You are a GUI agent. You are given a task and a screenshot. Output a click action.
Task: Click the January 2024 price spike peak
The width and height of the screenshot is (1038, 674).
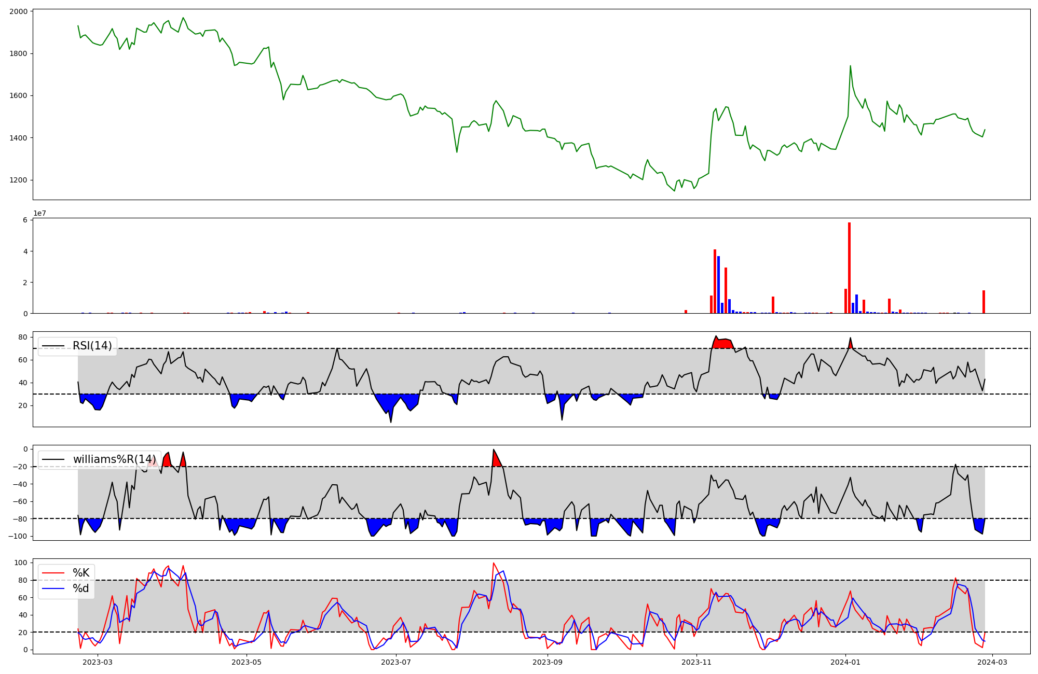(x=850, y=66)
